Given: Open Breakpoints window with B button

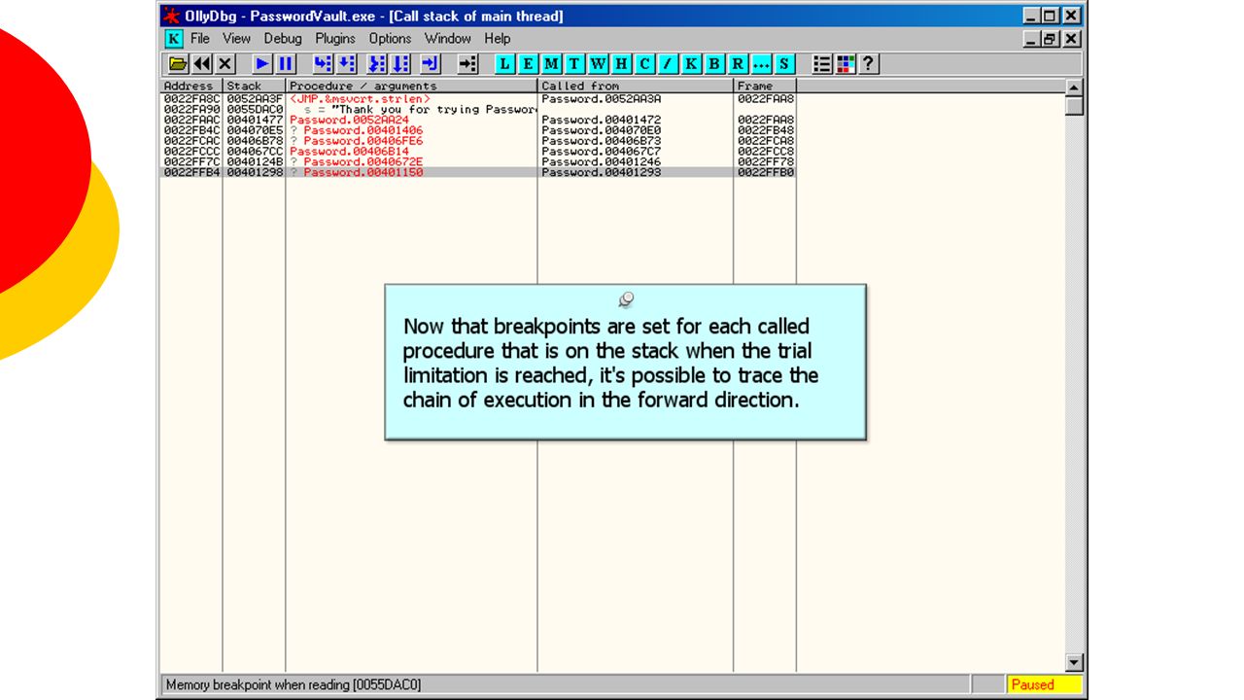Looking at the screenshot, I should click(x=714, y=64).
